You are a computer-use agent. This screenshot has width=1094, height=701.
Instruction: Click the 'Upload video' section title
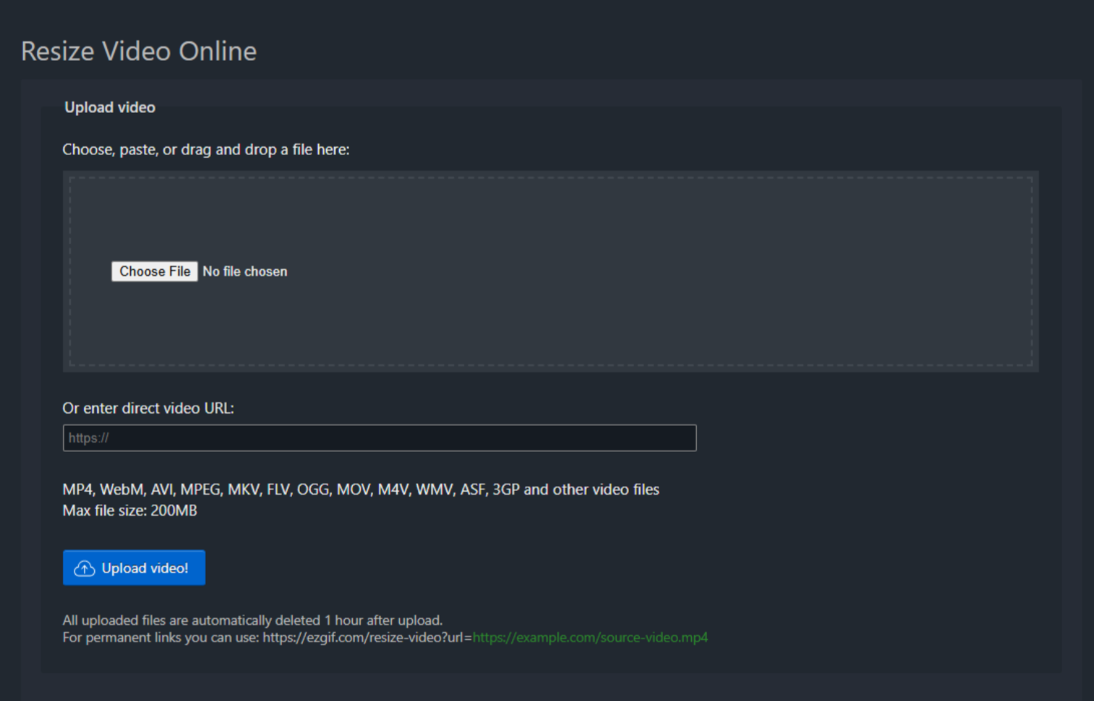click(110, 107)
